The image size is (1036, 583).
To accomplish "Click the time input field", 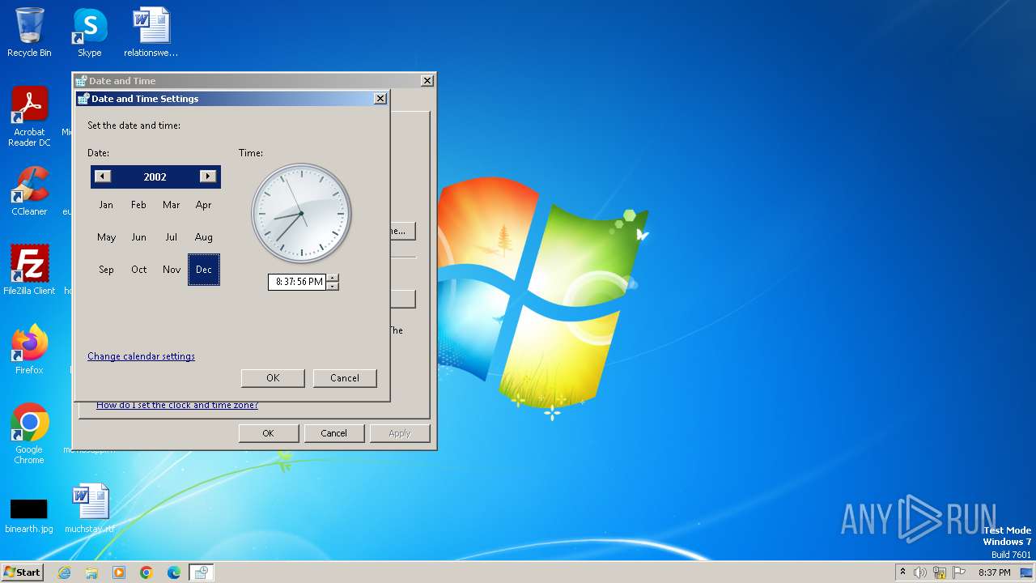I will (297, 282).
